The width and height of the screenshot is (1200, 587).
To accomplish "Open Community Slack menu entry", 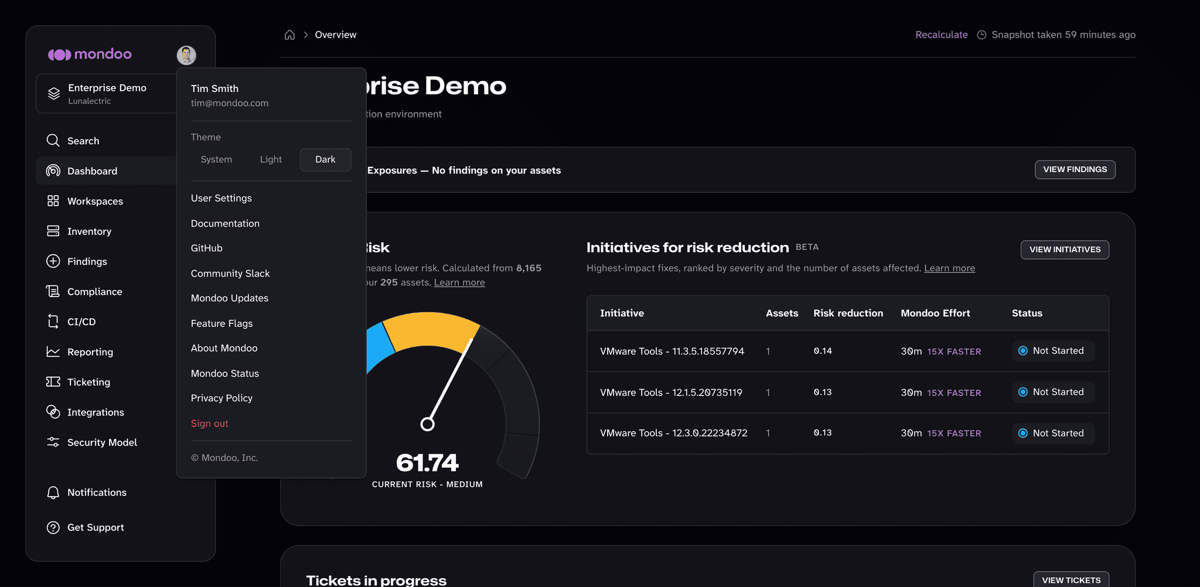I will tap(230, 274).
